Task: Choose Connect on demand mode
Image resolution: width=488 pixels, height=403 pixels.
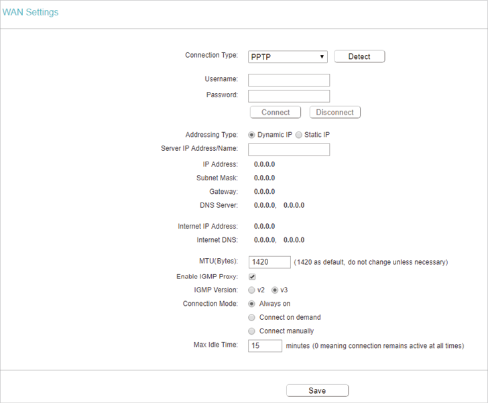Action: pos(251,317)
